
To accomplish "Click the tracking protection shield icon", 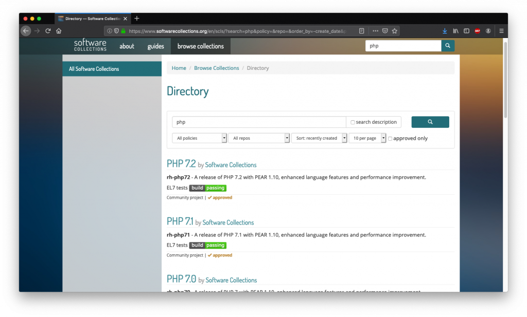I will pos(116,31).
